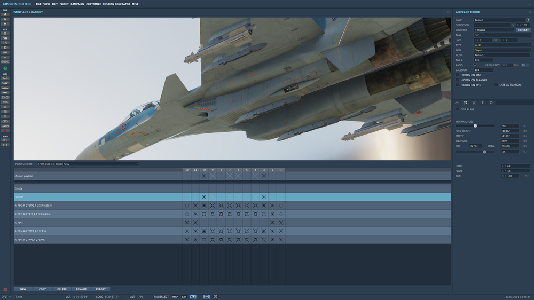Open the failures tab circle-slash icon
This screenshot has height=300, width=534.
[491, 102]
